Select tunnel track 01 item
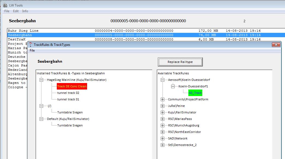 [68, 99]
